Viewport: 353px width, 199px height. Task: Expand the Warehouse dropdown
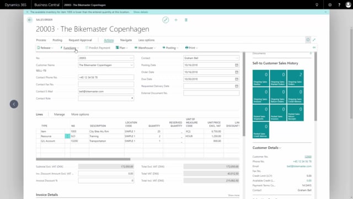pyautogui.click(x=145, y=48)
